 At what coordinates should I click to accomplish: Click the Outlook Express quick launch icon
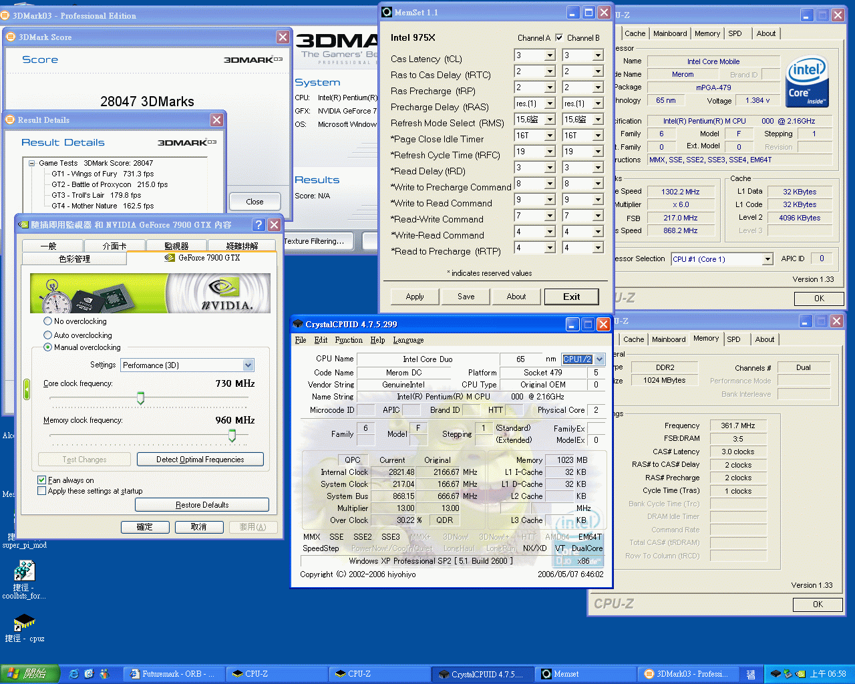coord(89,674)
